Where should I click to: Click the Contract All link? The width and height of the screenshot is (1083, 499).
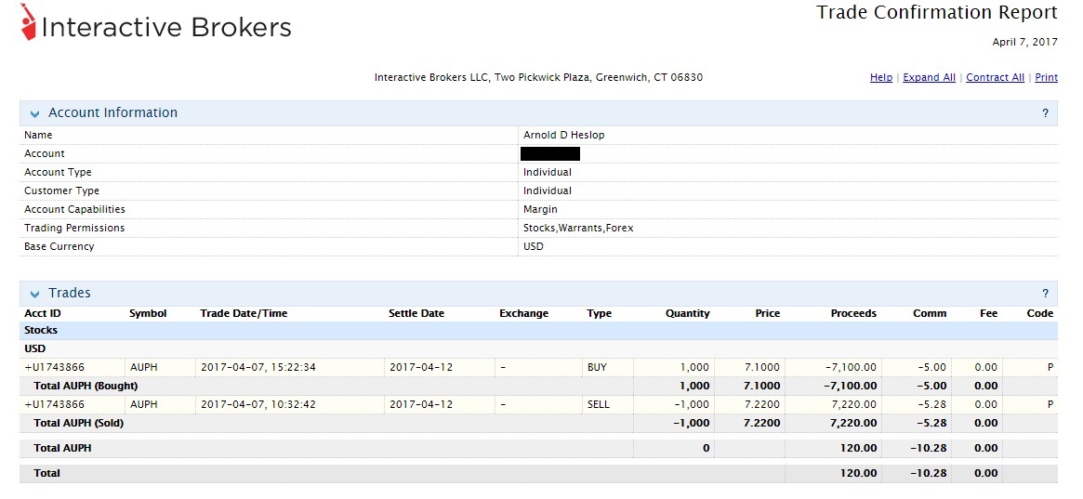(995, 77)
